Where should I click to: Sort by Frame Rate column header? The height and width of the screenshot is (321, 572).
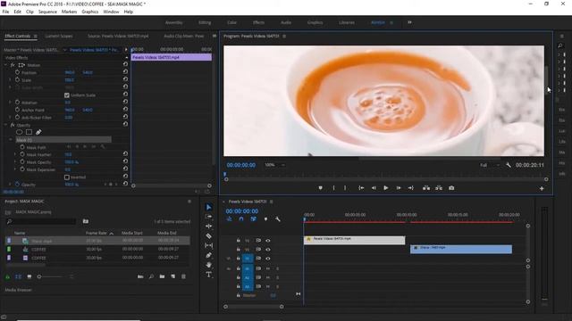[x=97, y=233]
